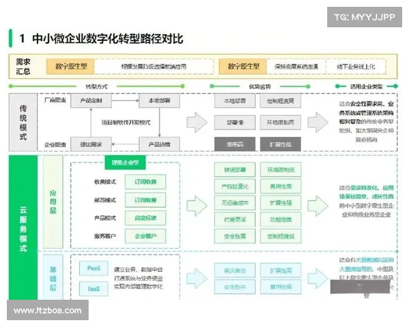The width and height of the screenshot is (409, 327).
Task: Click the dark 费用高 box
Action: (234, 144)
